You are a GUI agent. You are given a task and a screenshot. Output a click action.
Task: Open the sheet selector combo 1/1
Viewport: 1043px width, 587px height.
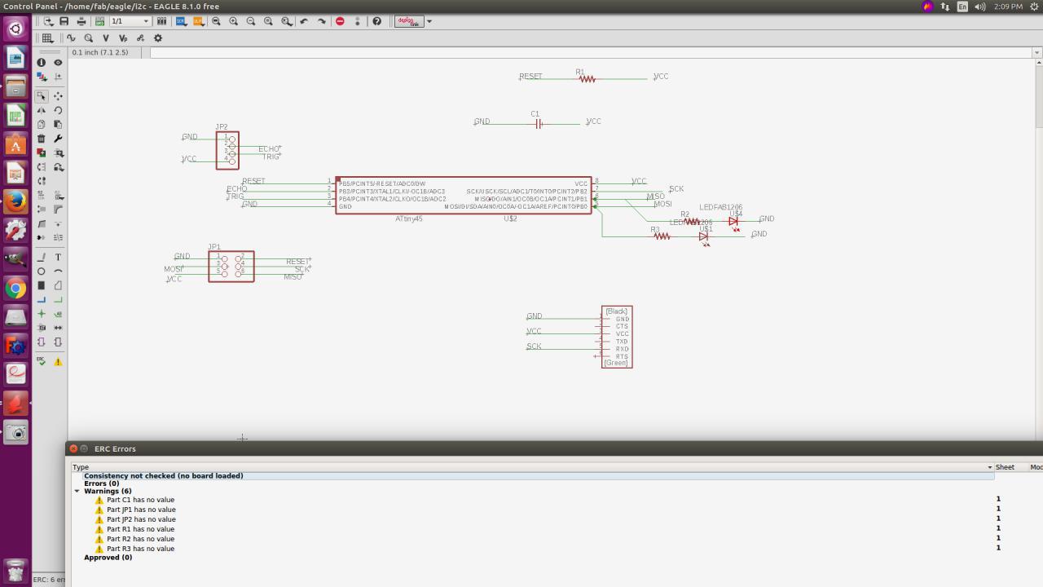click(130, 21)
